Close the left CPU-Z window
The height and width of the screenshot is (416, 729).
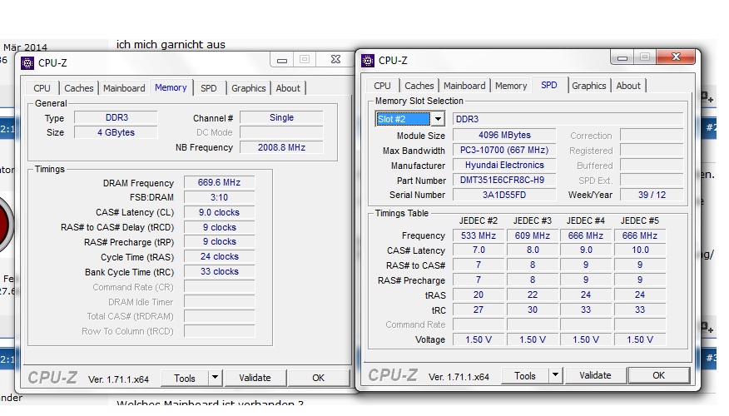tap(335, 60)
